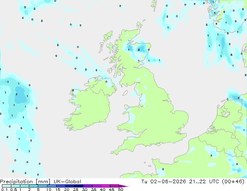
Task: Click the '(00+46)' forecast offset text
Action: point(233,182)
